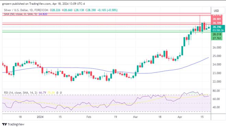Click the TradingView logo icon
This screenshot has height=127, width=226.
point(4,124)
